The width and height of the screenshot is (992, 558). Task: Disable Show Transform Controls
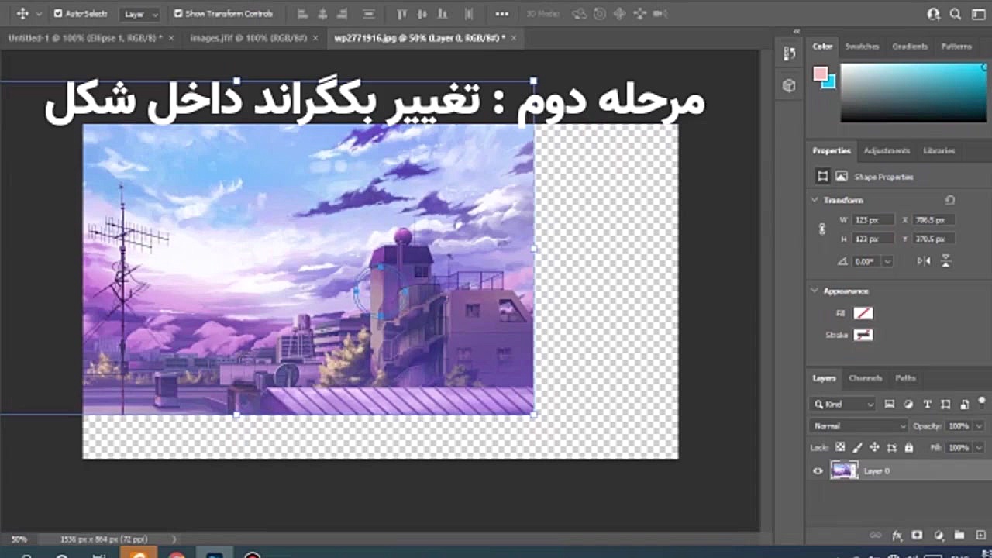pyautogui.click(x=179, y=13)
